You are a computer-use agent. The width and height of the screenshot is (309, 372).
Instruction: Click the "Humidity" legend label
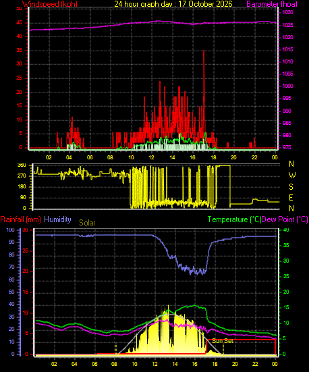tap(57, 219)
